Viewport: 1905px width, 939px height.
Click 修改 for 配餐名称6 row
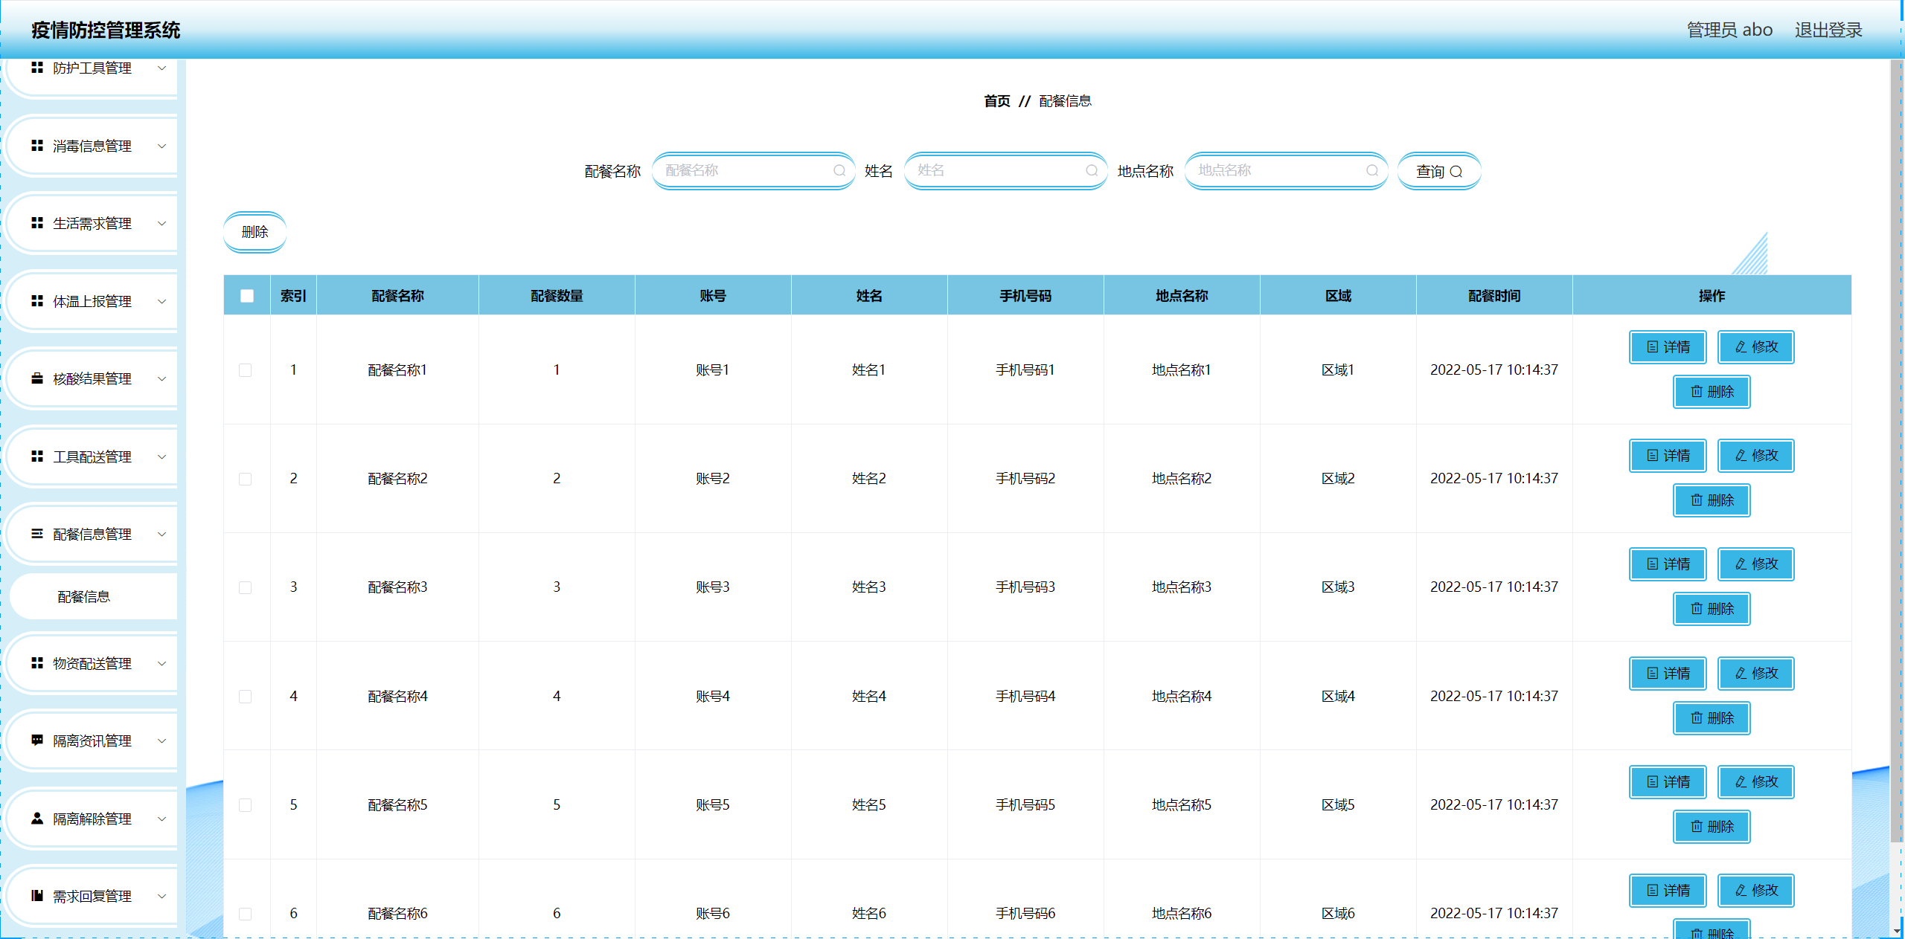click(1756, 891)
